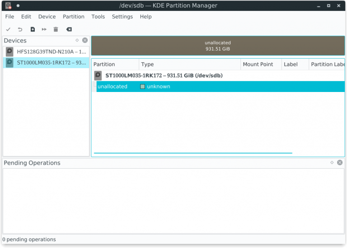Minimize the Partition Manager window
Viewport: 347px width, 248px height.
[319, 6]
